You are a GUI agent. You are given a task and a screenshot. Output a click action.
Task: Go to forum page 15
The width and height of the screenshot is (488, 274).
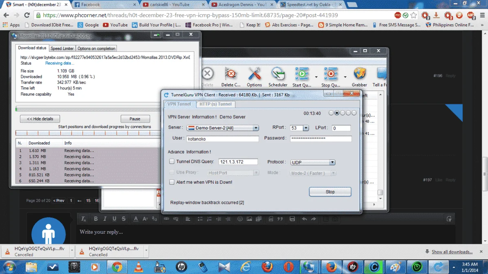pyautogui.click(x=88, y=201)
